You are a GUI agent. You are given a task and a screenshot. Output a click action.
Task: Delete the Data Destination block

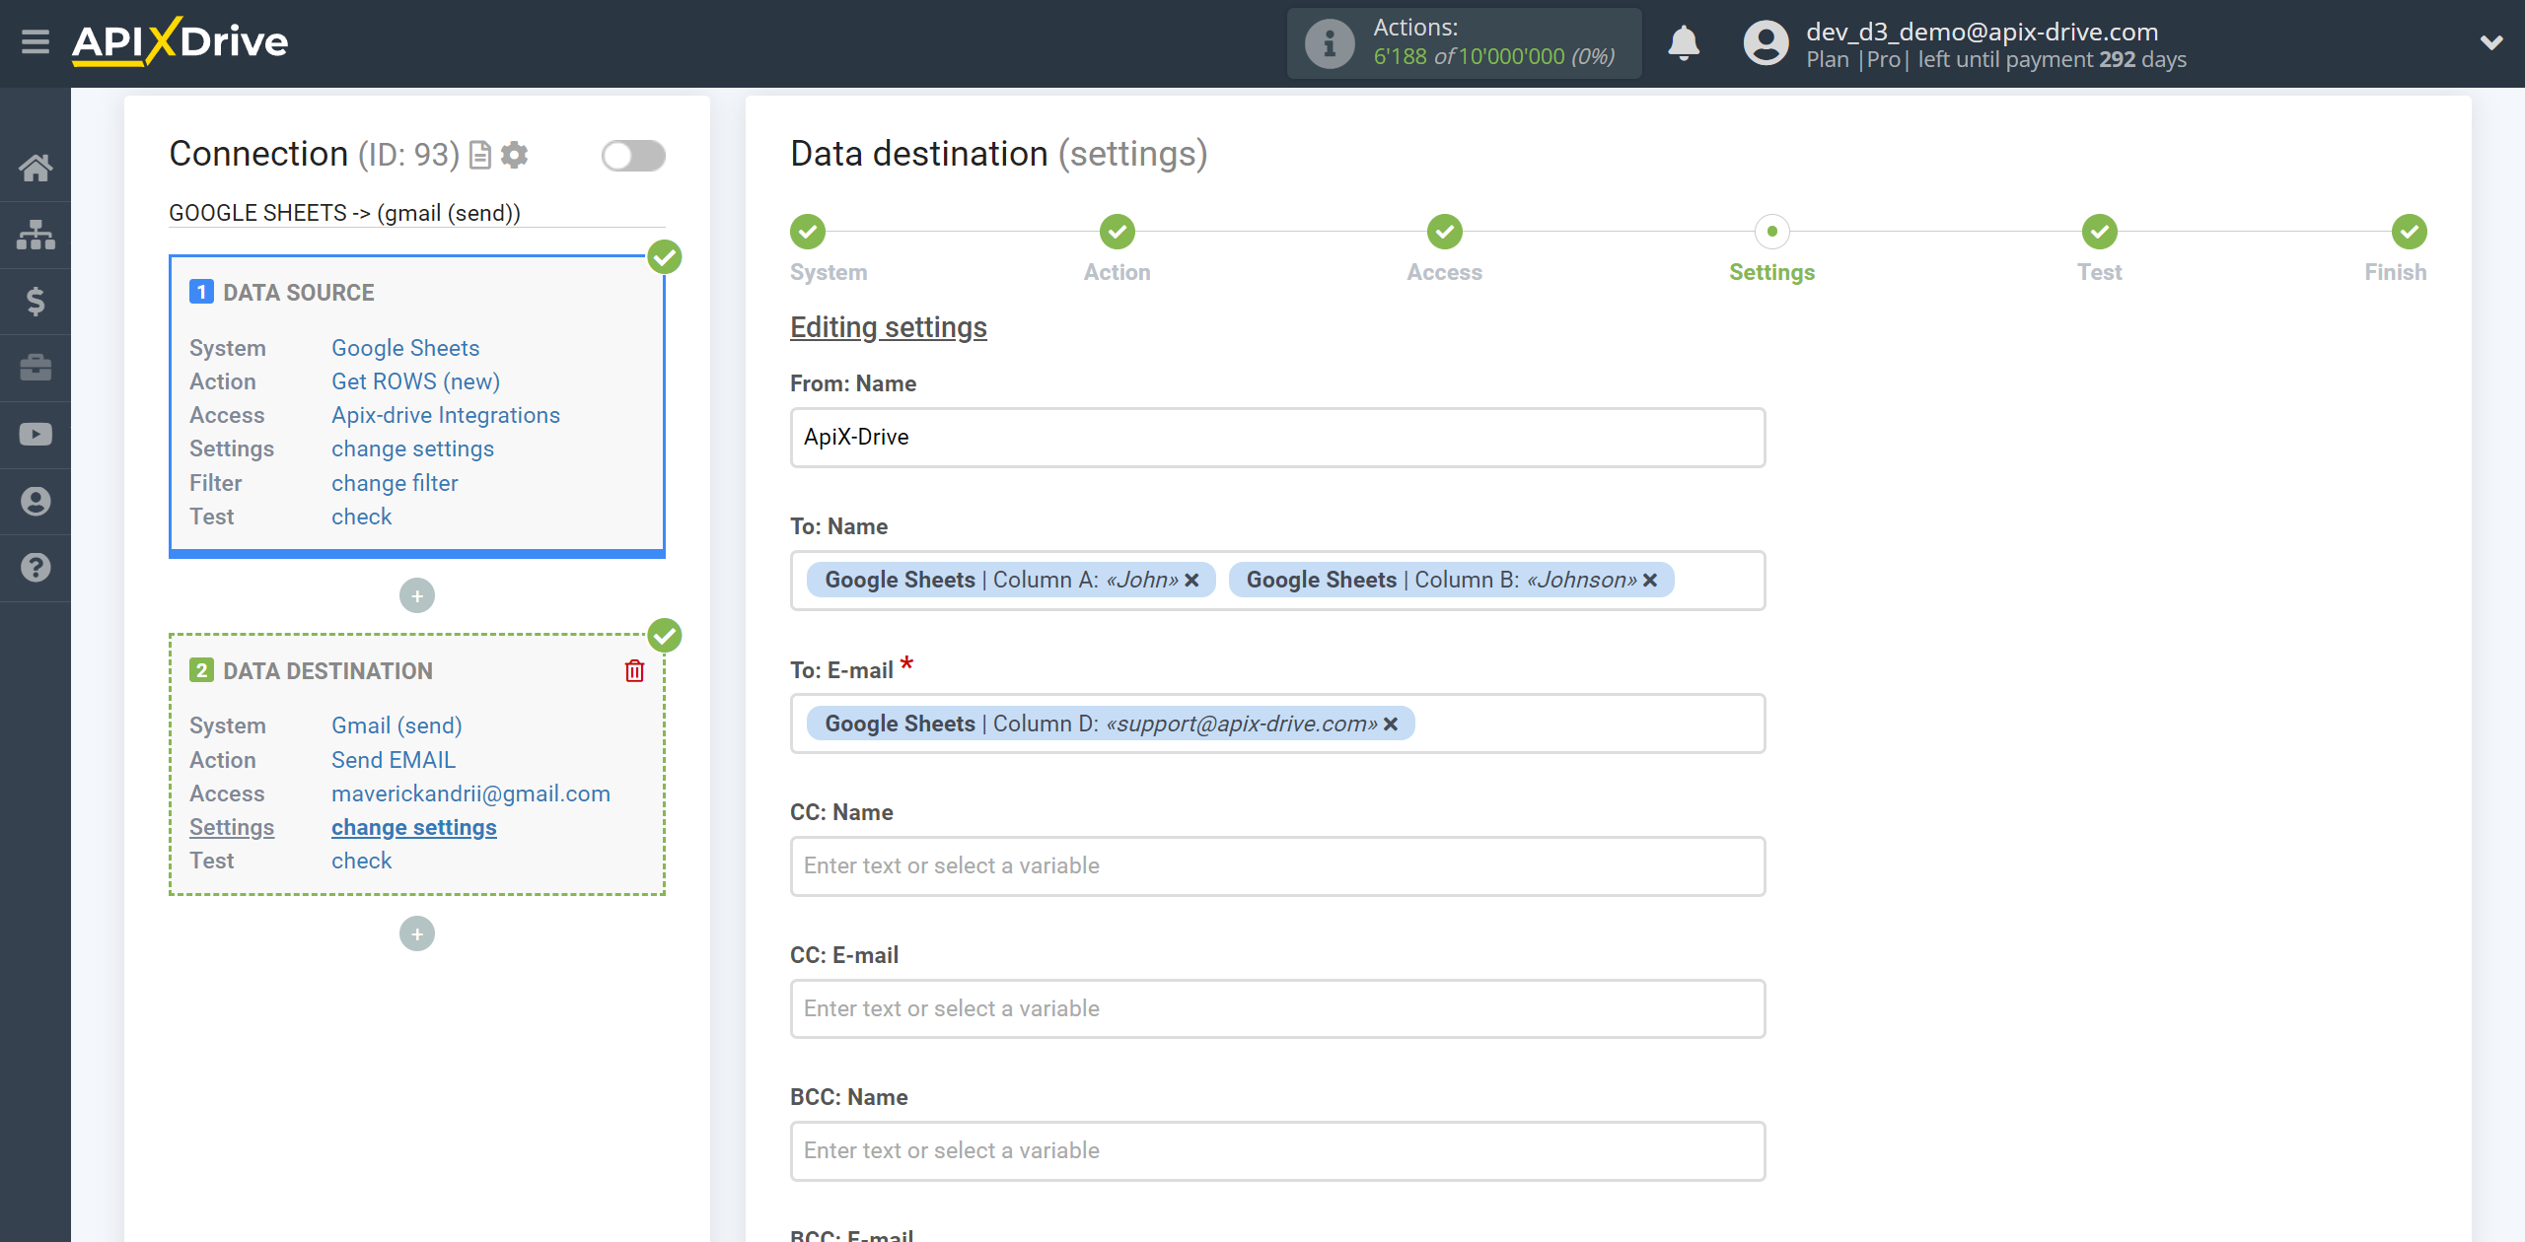pyautogui.click(x=634, y=671)
